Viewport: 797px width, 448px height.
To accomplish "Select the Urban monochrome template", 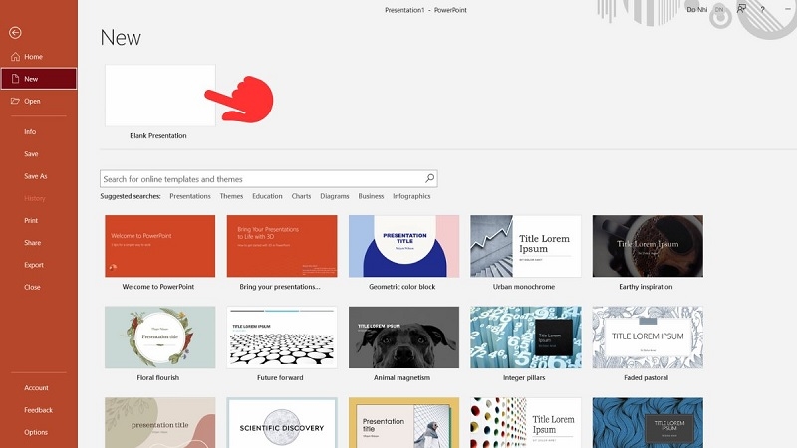I will [x=526, y=246].
